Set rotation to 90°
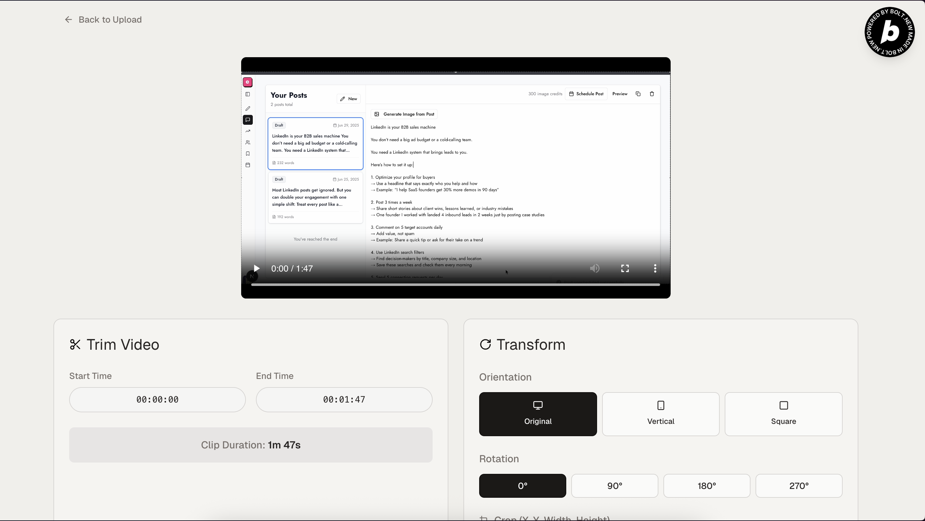 coord(614,485)
